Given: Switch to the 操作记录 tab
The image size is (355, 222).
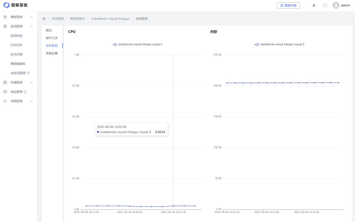Looking at the screenshot, I should 52,38.
